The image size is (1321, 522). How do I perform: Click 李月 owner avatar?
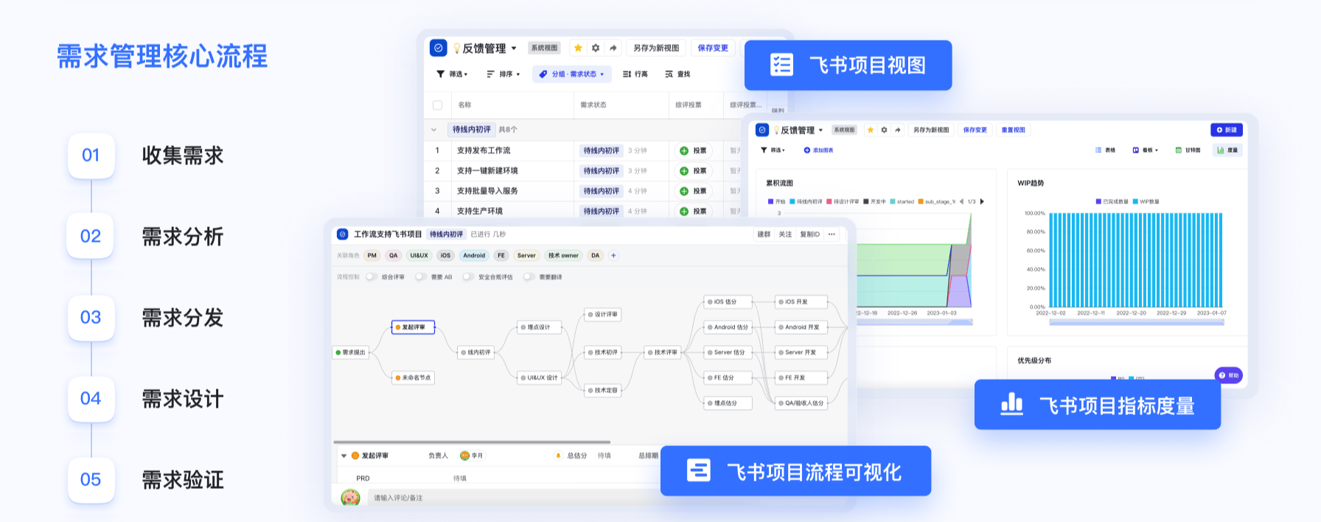464,456
